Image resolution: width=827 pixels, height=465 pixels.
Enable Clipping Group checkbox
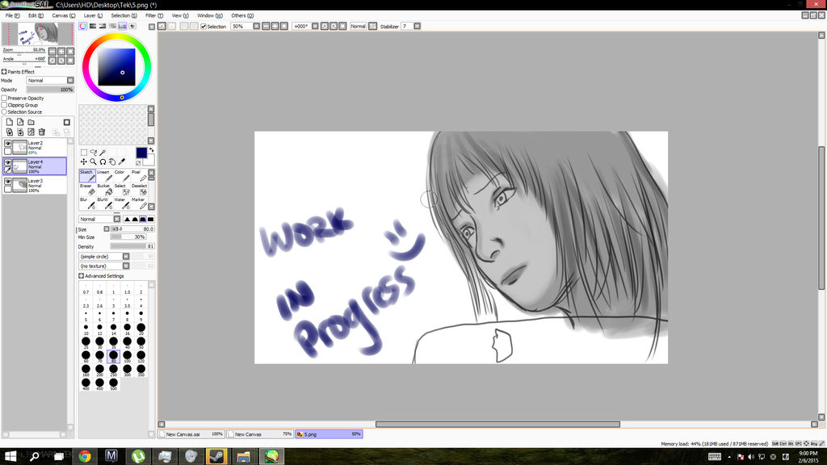point(4,105)
